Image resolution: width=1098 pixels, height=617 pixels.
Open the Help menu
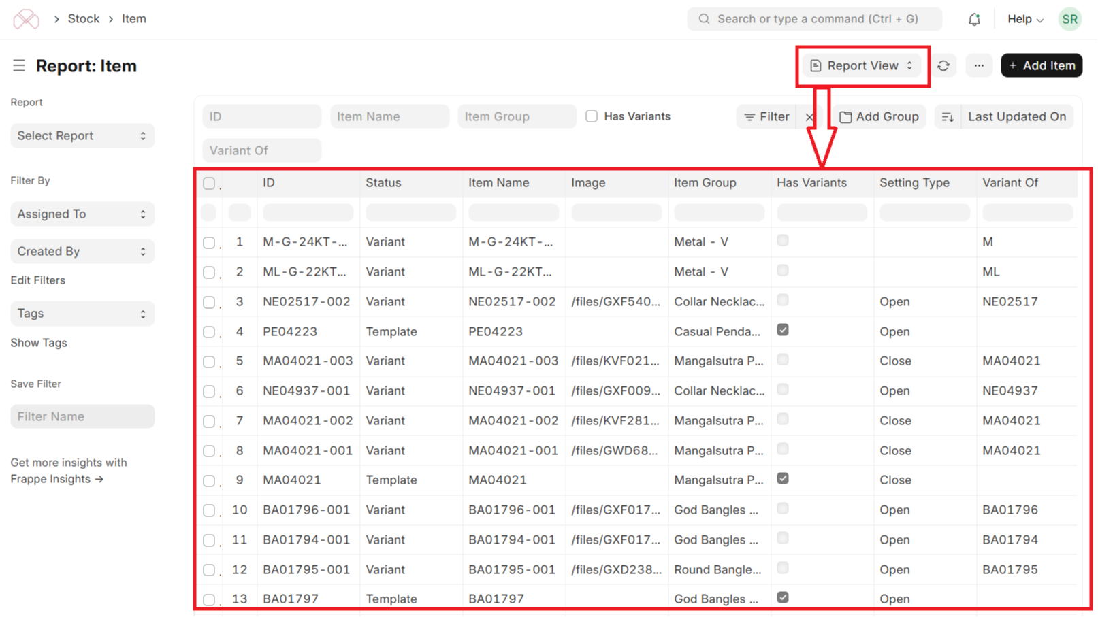[x=1025, y=19]
